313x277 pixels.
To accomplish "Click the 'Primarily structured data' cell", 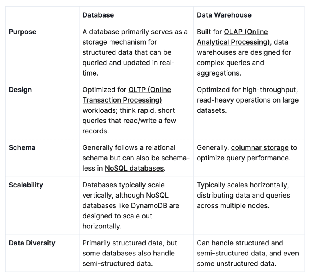I will point(136,253).
